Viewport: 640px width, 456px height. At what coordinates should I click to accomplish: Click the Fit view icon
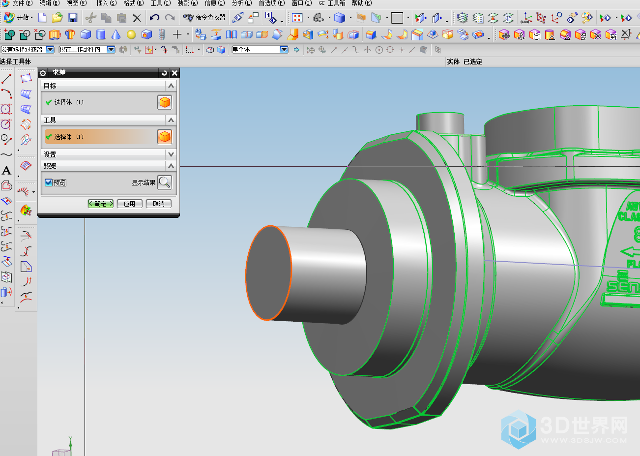coord(297,18)
